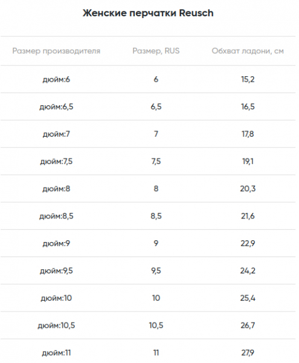
Task: Select the 'дюйм:6,5' row label
Action: (56, 107)
